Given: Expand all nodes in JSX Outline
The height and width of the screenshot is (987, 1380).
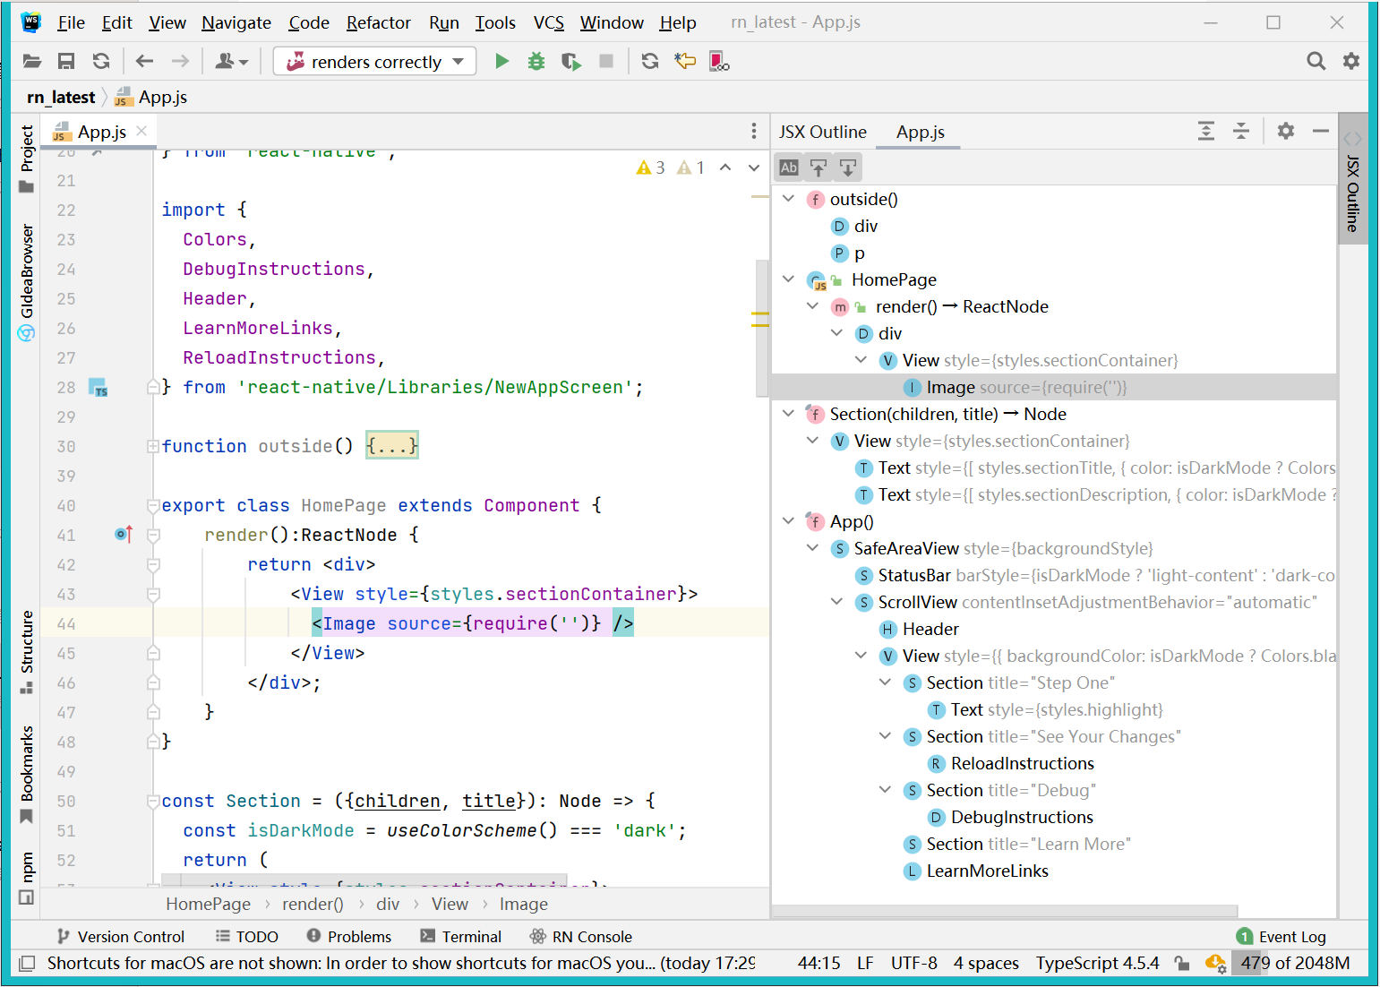Looking at the screenshot, I should click(x=1206, y=132).
